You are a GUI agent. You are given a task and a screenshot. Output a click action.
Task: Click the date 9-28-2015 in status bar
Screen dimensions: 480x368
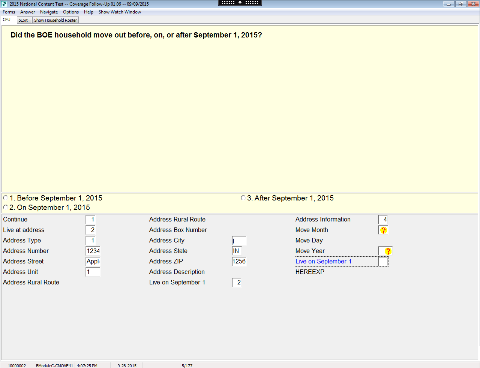click(x=127, y=366)
